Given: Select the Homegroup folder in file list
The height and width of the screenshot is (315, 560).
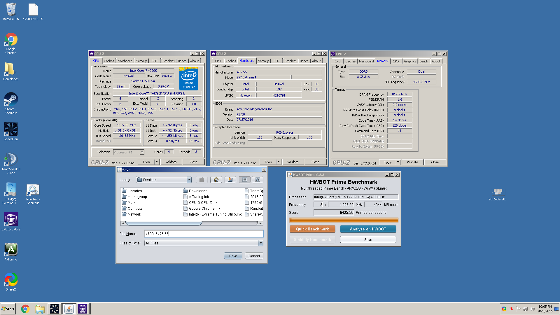Looking at the screenshot, I should click(x=134, y=197).
